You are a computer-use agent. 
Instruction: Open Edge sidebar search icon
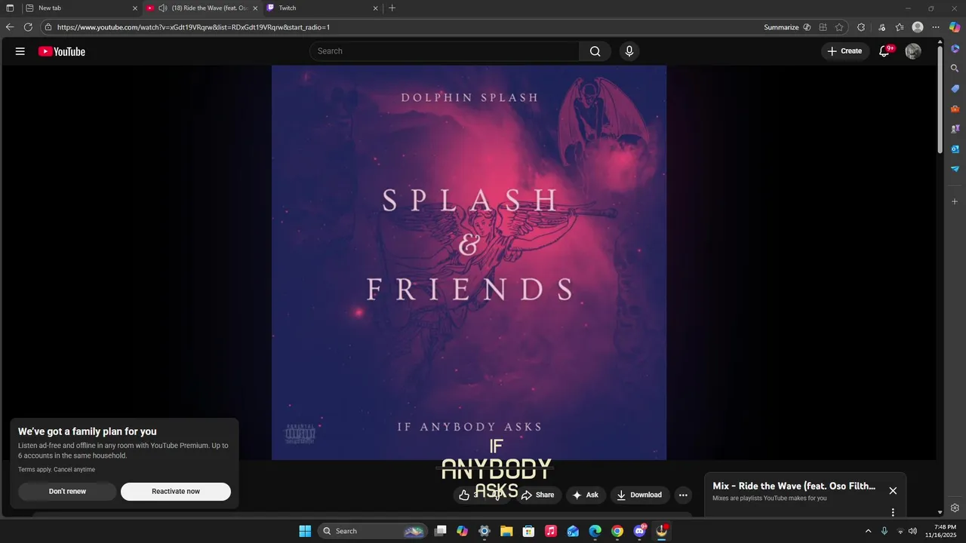point(955,69)
